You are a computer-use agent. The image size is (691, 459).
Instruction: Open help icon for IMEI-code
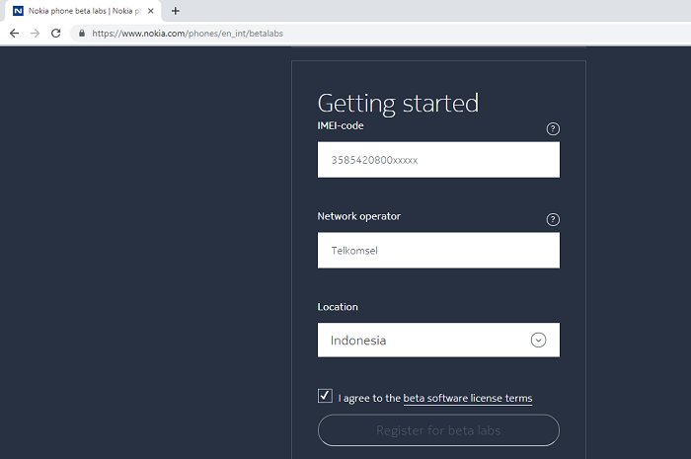(553, 129)
